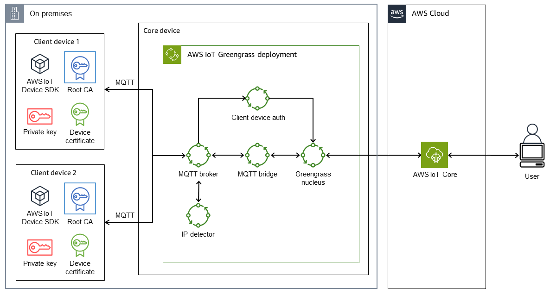Viewport: 550px width, 295px height.
Task: Select the AWS IoT Core service icon
Action: click(435, 155)
